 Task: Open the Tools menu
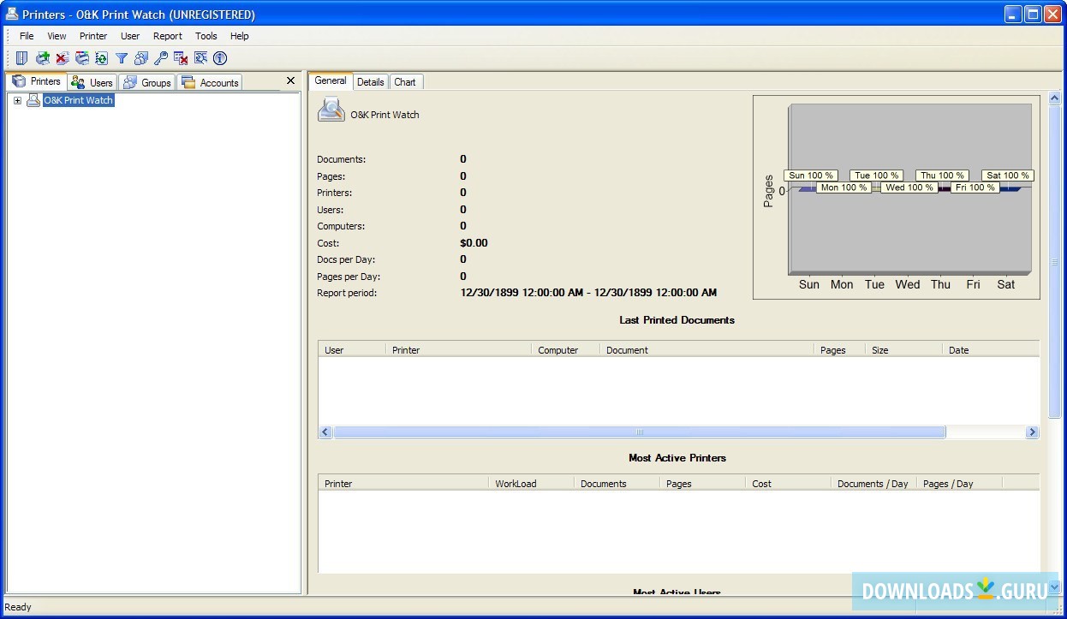(206, 36)
